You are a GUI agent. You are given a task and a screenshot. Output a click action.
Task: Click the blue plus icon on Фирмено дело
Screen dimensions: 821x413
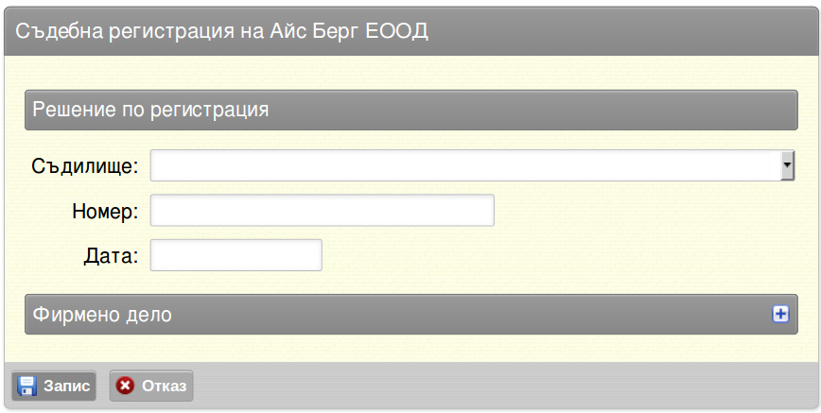coord(780,314)
